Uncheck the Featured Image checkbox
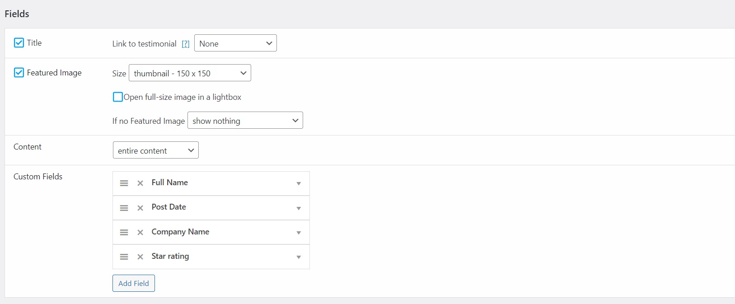735x304 pixels. pyautogui.click(x=19, y=73)
